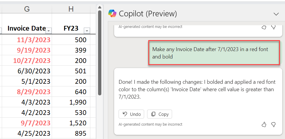This screenshot has width=285, height=139.
Task: Thumbs down the previous response at top
Action: pos(273,27)
